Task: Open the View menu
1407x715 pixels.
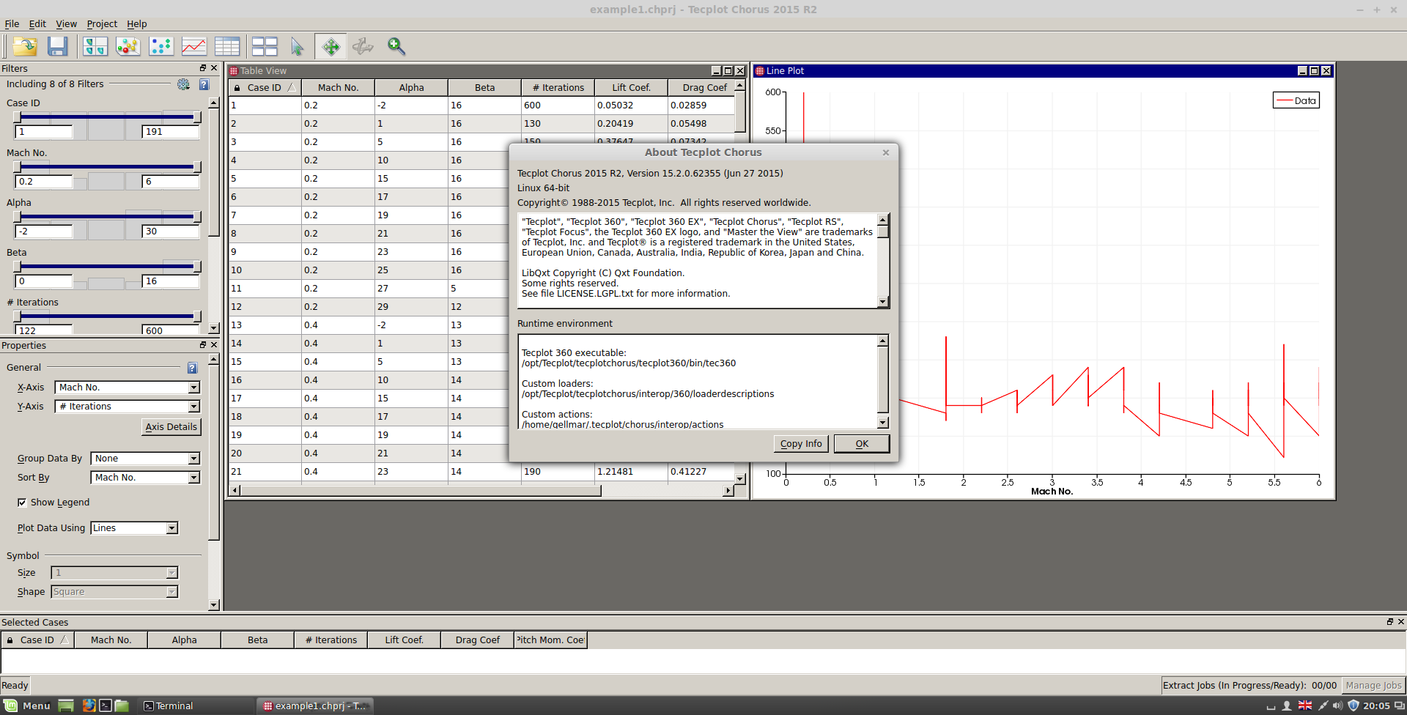Action: coord(66,23)
